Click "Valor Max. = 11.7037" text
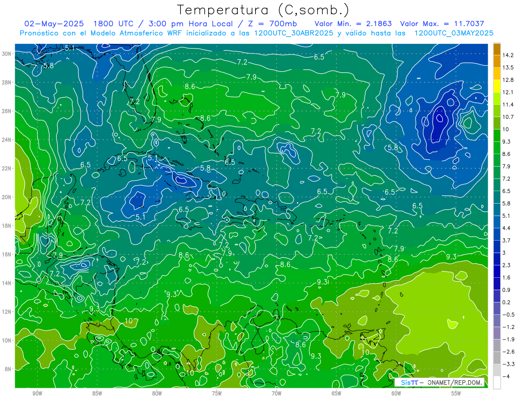 pyautogui.click(x=442, y=24)
